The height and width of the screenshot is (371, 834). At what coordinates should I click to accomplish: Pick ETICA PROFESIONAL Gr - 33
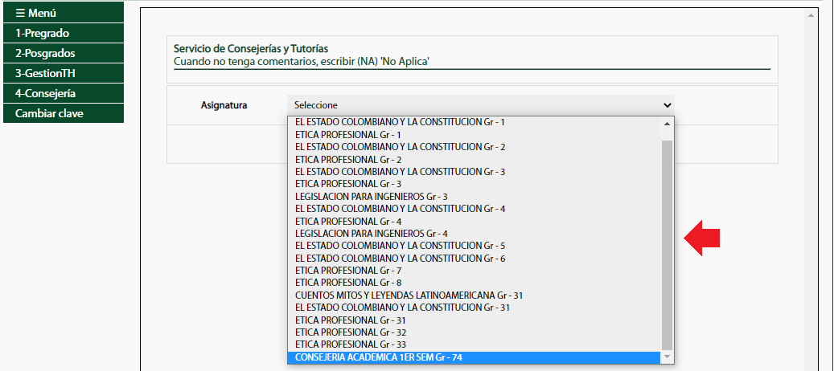pyautogui.click(x=474, y=345)
